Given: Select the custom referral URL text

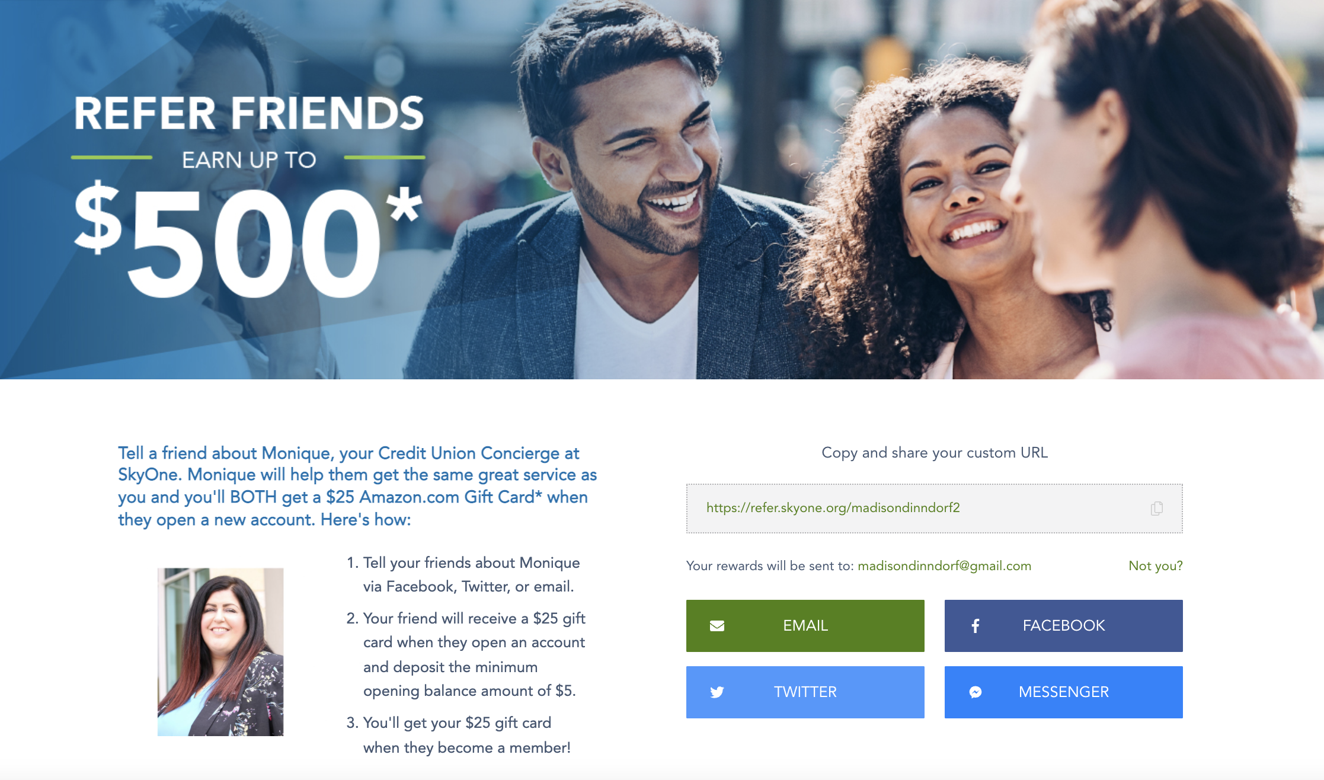Looking at the screenshot, I should click(833, 507).
